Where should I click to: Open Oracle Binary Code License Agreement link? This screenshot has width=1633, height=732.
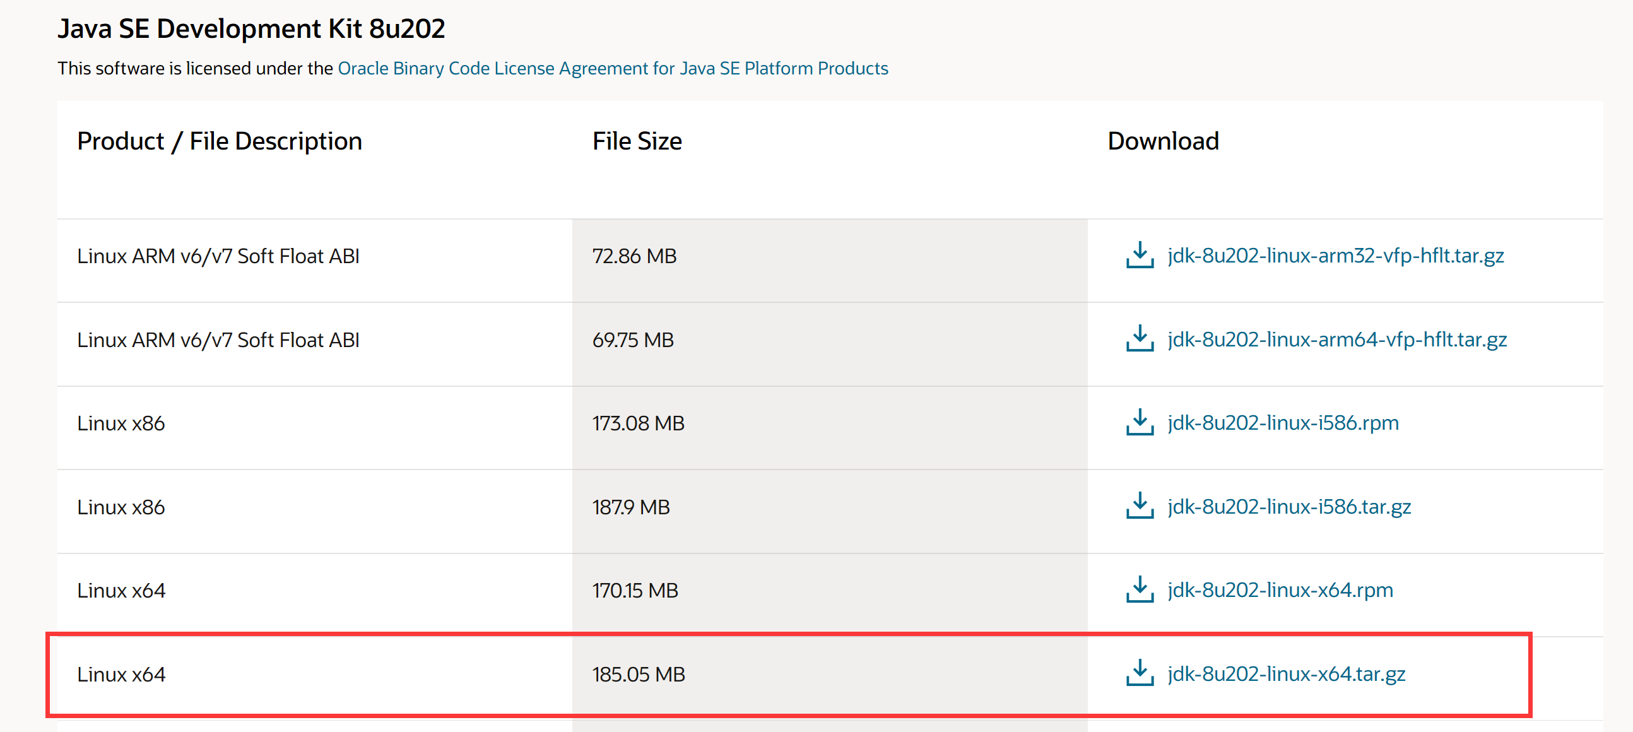[612, 68]
